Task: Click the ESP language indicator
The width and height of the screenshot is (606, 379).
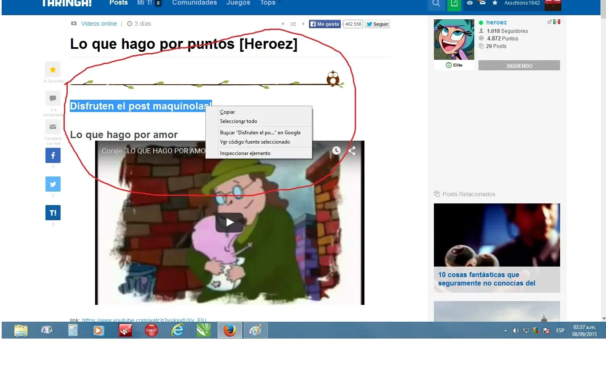Action: click(560, 331)
